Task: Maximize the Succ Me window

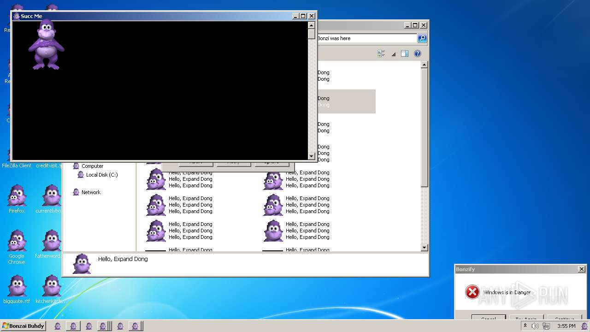Action: coord(303,16)
